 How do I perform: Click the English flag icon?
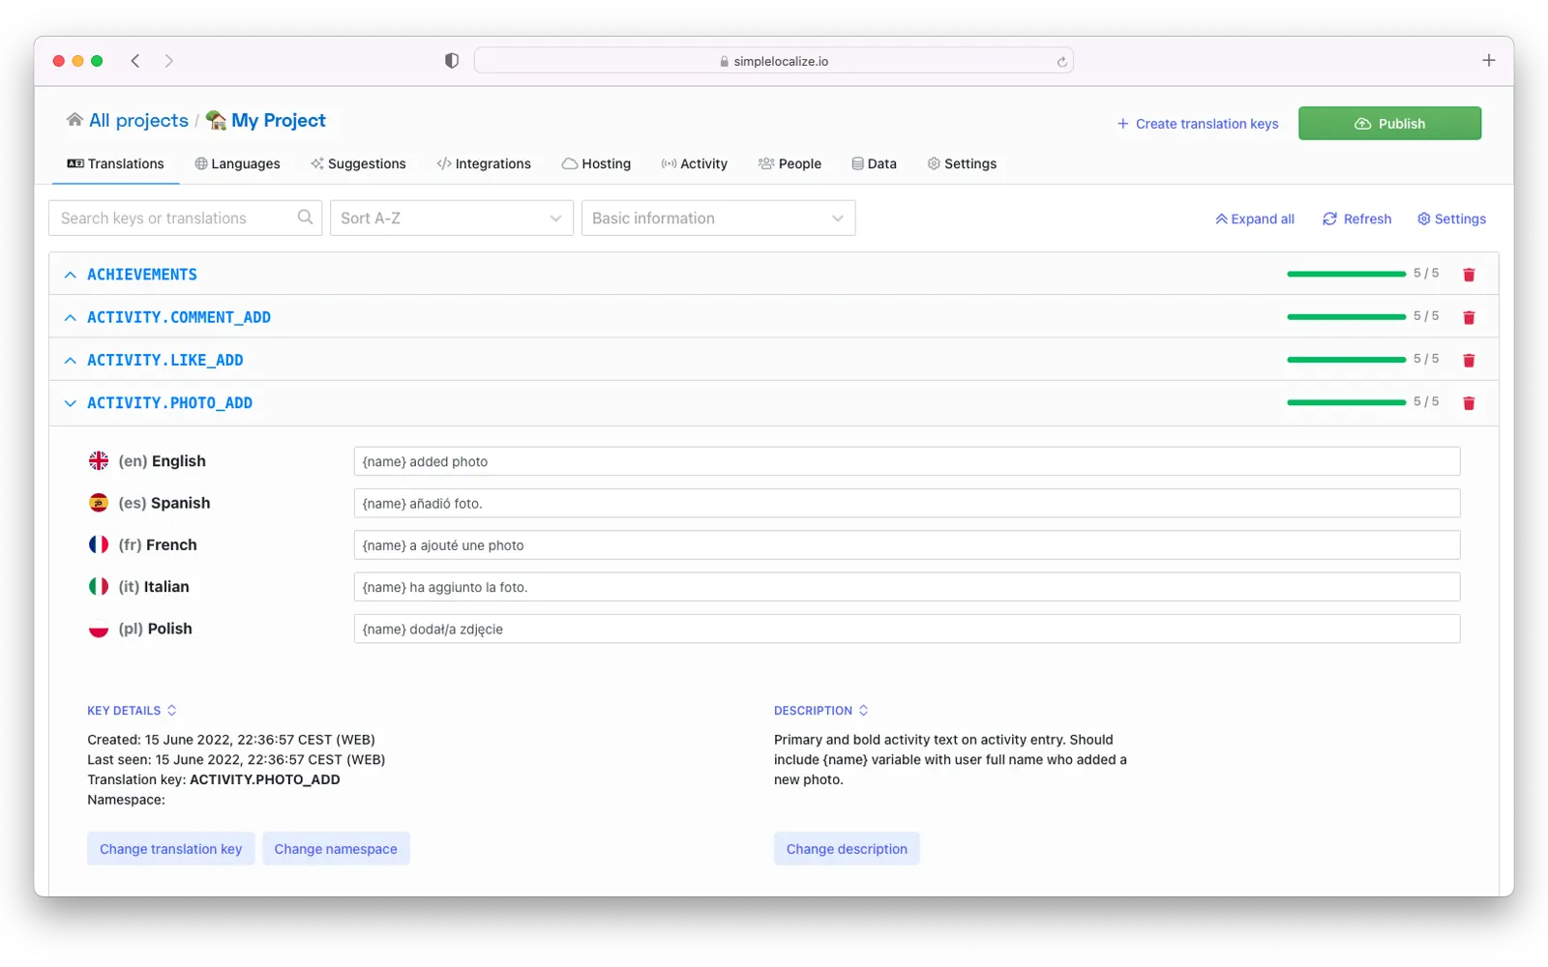[99, 461]
